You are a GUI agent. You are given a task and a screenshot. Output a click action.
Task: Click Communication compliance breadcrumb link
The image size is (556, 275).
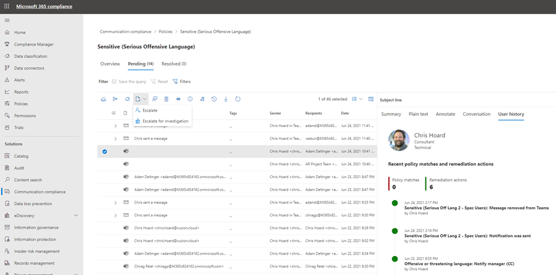point(125,31)
